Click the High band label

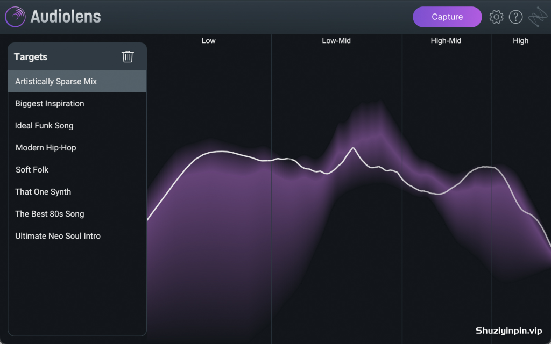(520, 41)
